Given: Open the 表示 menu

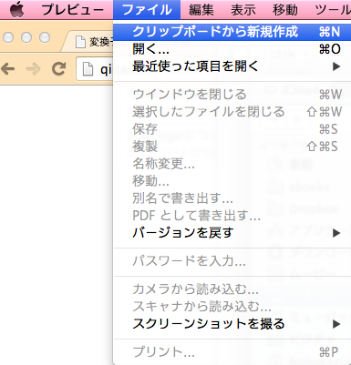Looking at the screenshot, I should point(243,10).
